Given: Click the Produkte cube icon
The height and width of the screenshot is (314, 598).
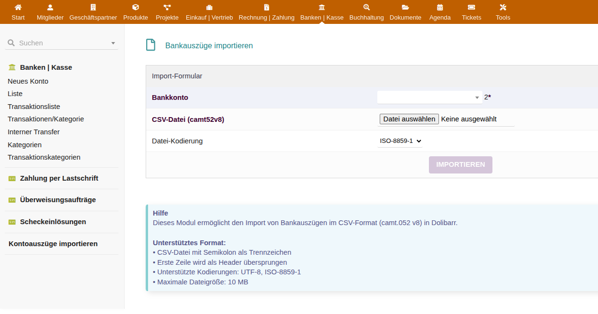Looking at the screenshot, I should 136,8.
